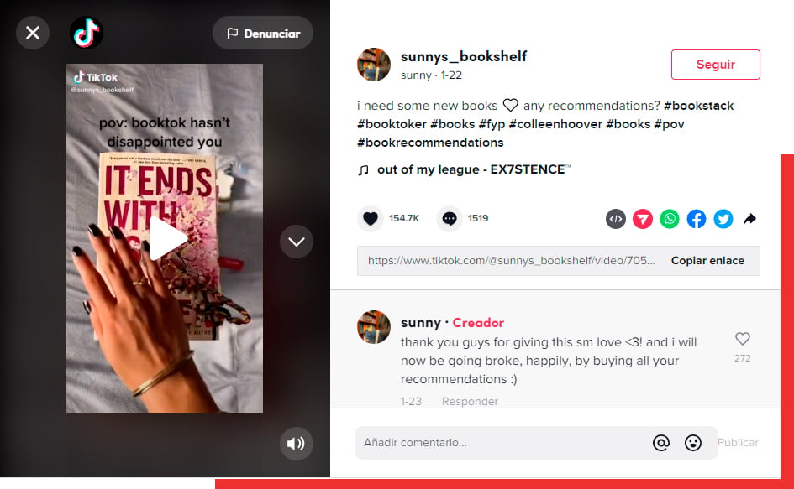Report the video with Denunciar button
The image size is (794, 489).
pyautogui.click(x=263, y=34)
